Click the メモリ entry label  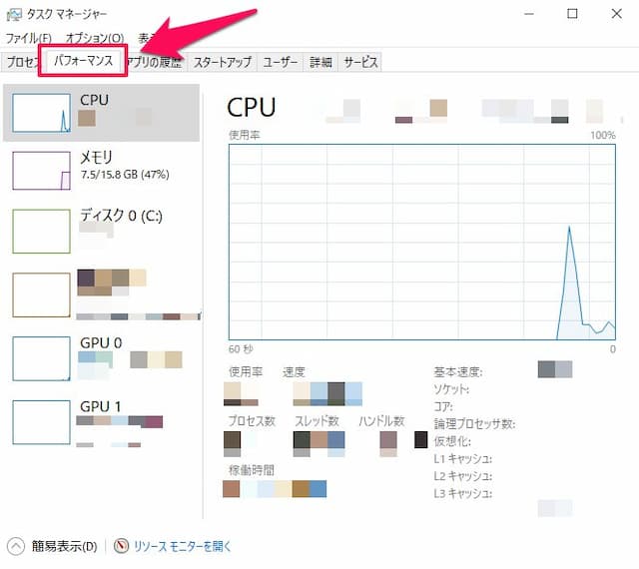[x=96, y=158]
